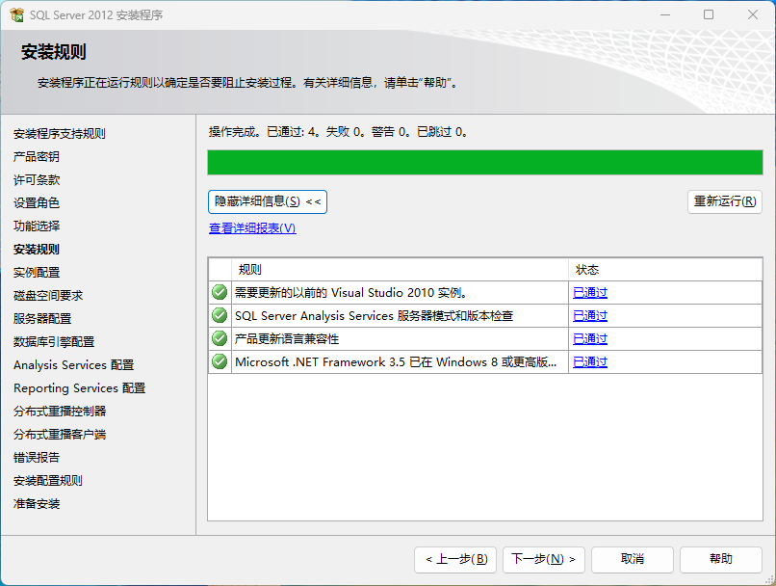This screenshot has height=586, width=776.
Task: Click the 操作完成 summary status text
Action: (x=338, y=132)
